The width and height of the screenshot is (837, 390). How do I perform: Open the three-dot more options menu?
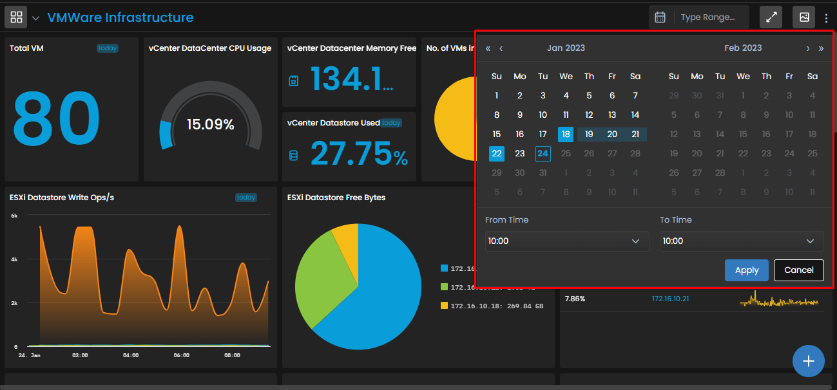(826, 18)
